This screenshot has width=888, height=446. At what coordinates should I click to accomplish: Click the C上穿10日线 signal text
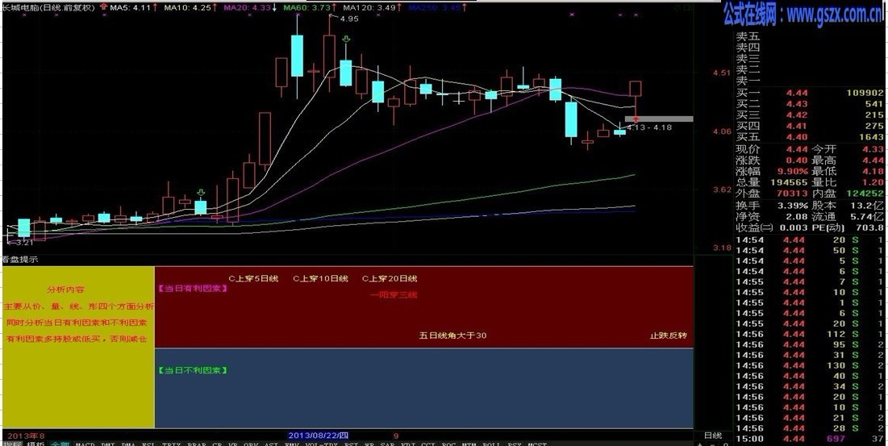click(x=320, y=278)
